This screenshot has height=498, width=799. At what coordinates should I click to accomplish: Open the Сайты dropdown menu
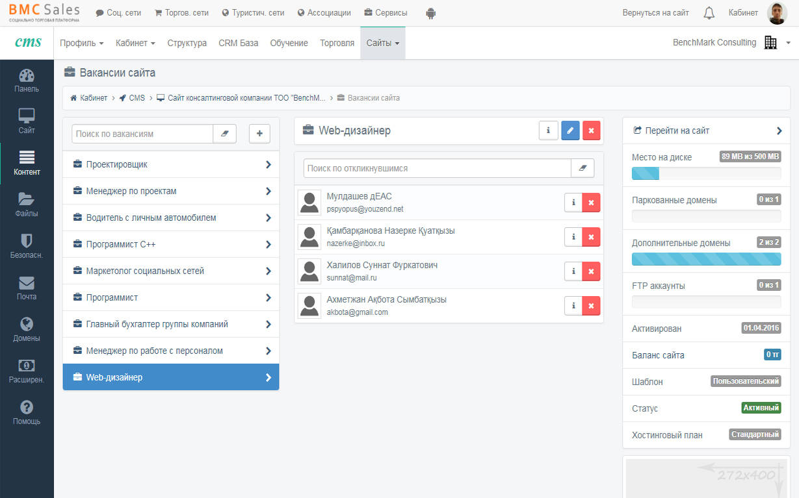pos(382,43)
